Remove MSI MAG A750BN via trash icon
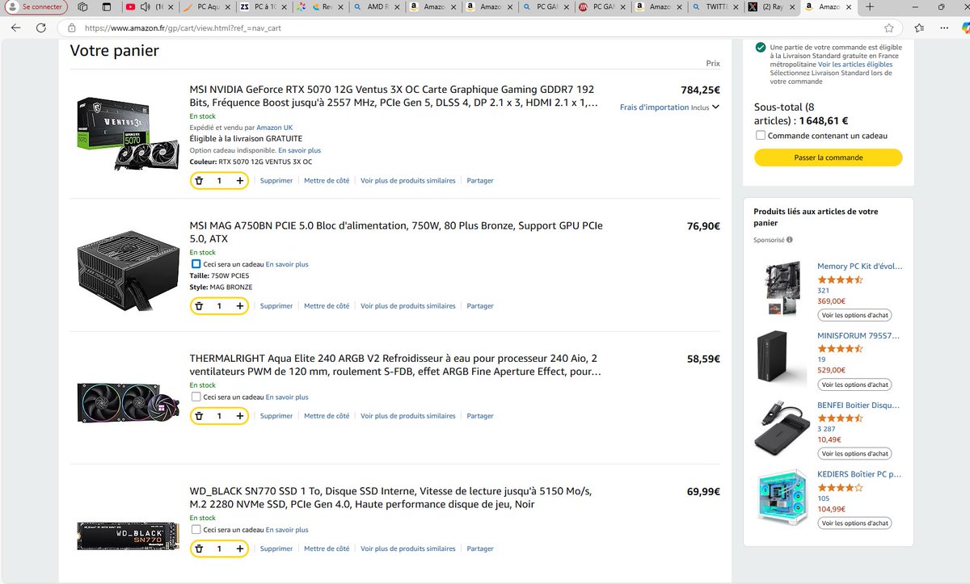This screenshot has height=584, width=970. (x=200, y=306)
